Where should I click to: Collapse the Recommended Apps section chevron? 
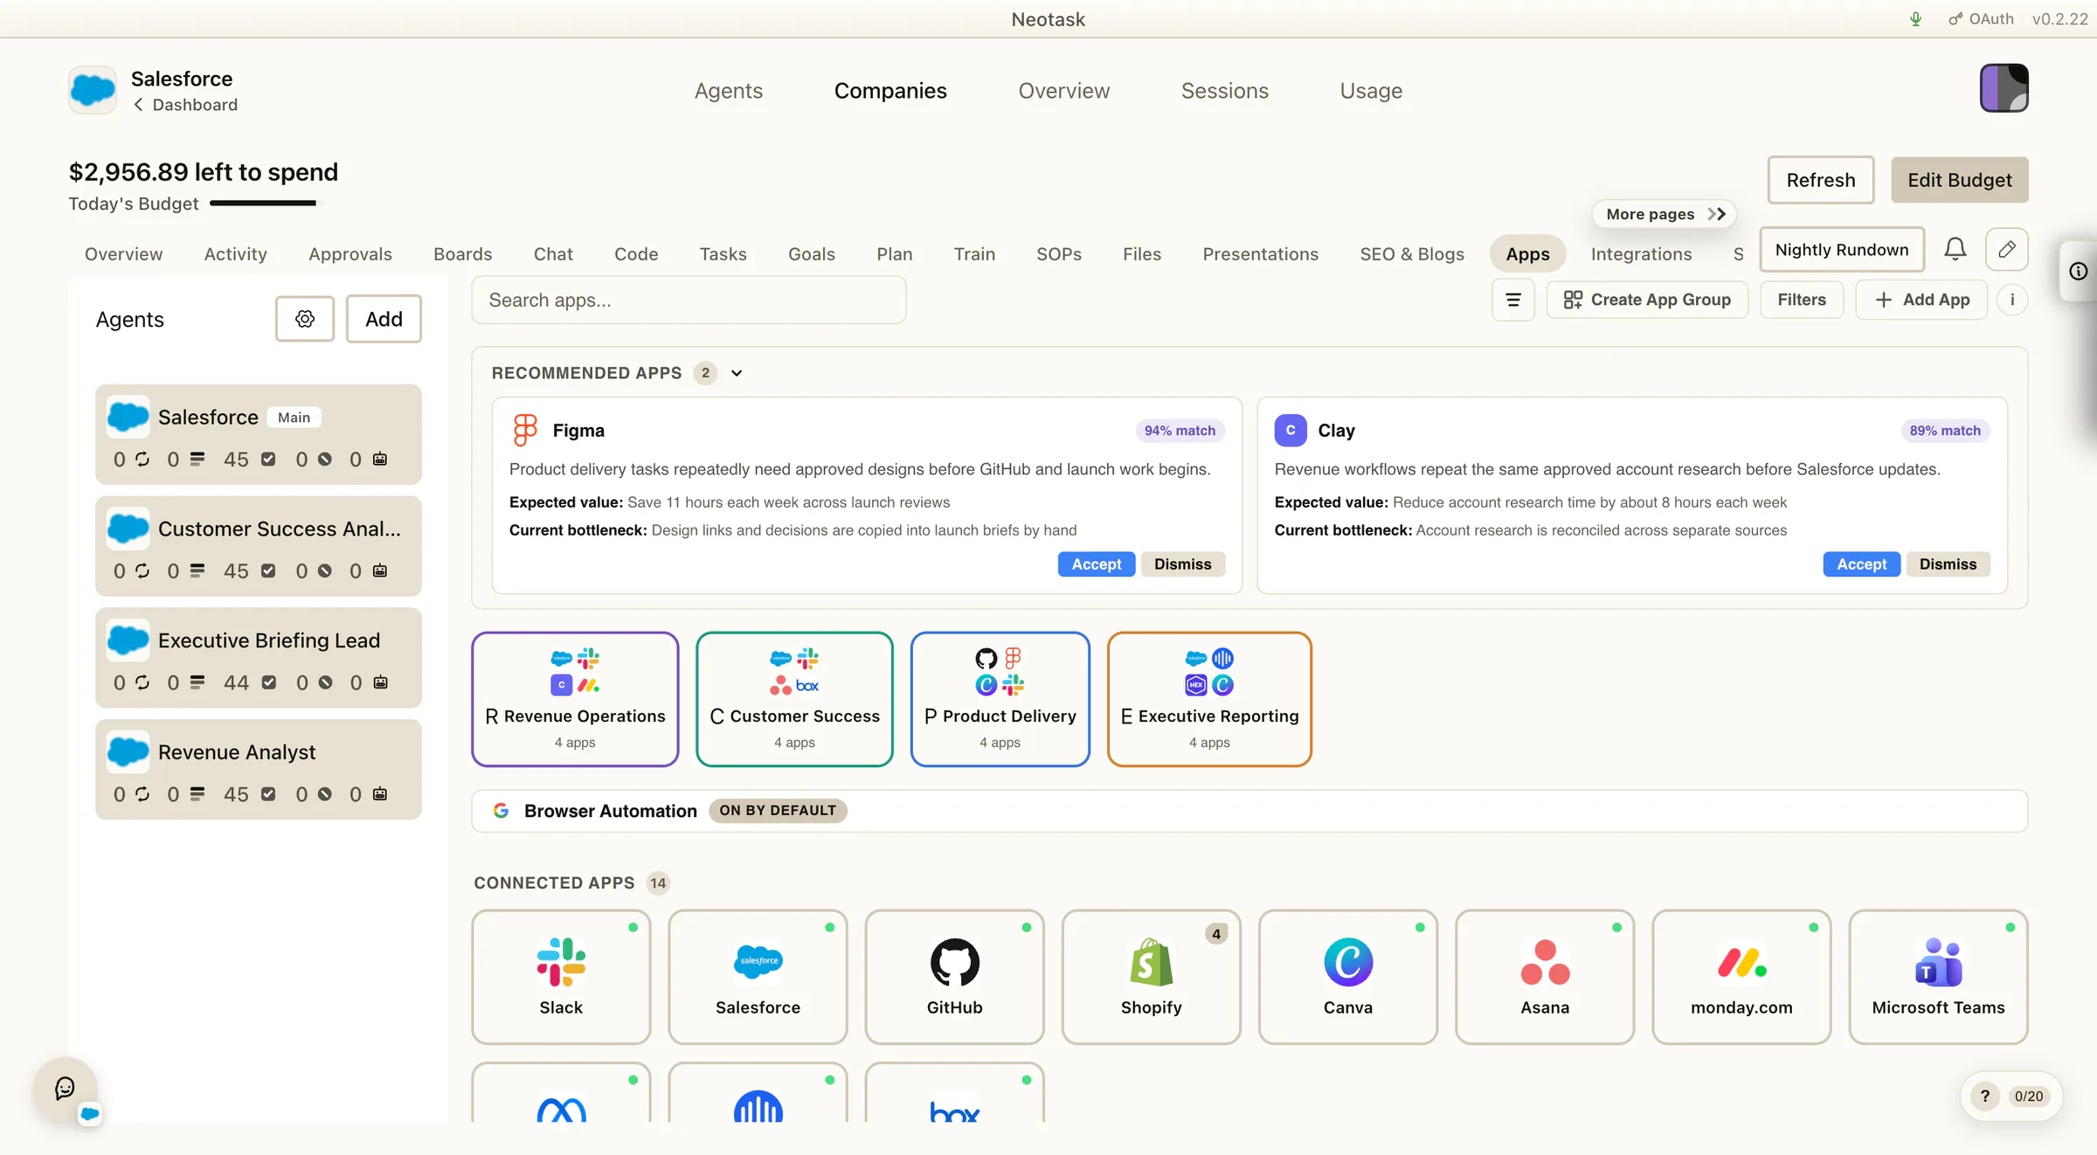click(737, 373)
